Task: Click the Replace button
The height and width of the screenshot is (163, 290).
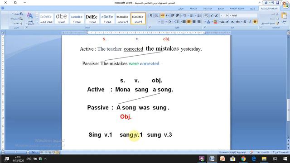Action: click(17, 19)
